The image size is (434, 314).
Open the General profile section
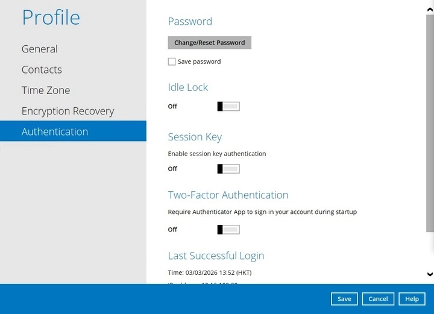pos(40,49)
